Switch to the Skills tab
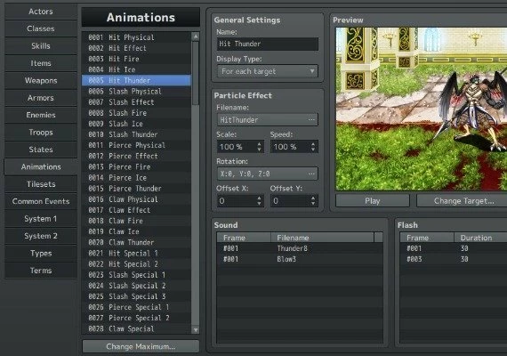 (41, 46)
